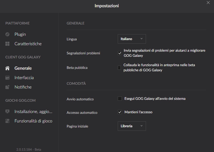This screenshot has height=152, width=214.
Task: Enable the Beta pubblica checkbox
Action: (x=119, y=68)
